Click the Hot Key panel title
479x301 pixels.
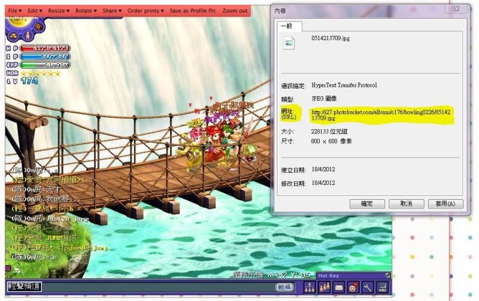click(328, 276)
